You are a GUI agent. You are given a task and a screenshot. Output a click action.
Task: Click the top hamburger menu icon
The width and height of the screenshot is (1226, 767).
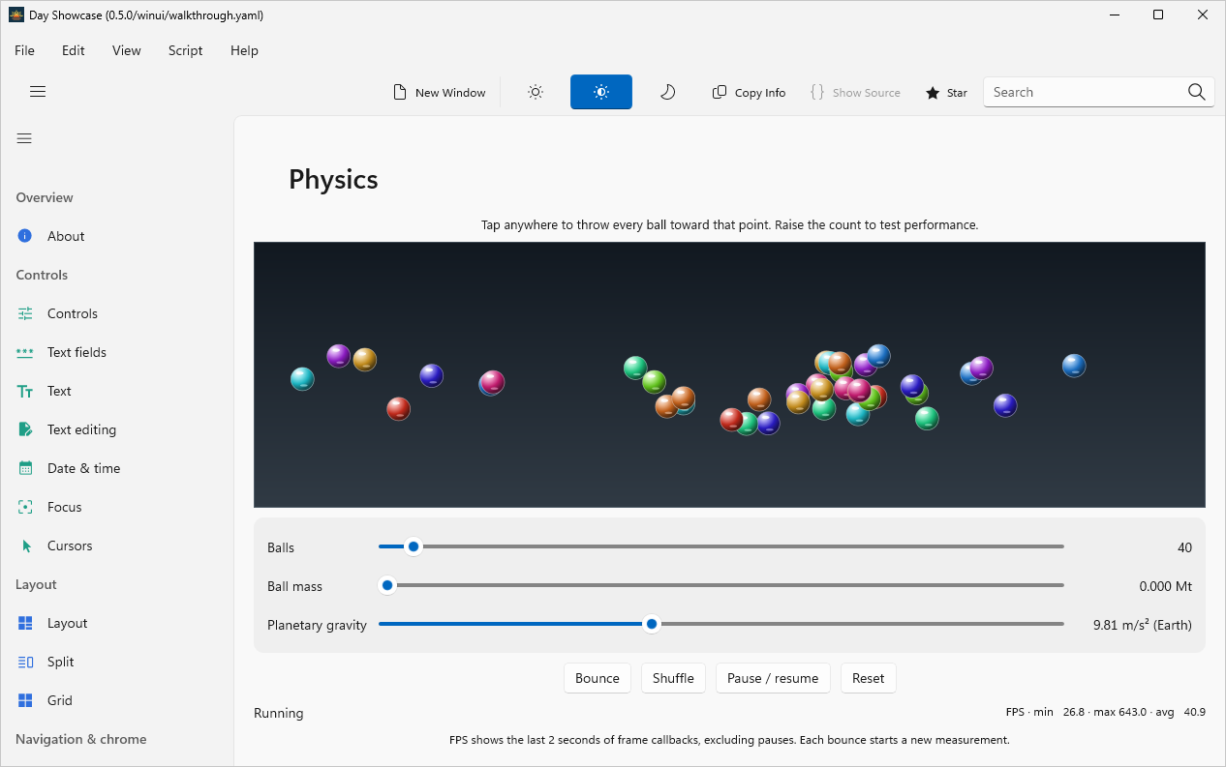click(x=38, y=92)
